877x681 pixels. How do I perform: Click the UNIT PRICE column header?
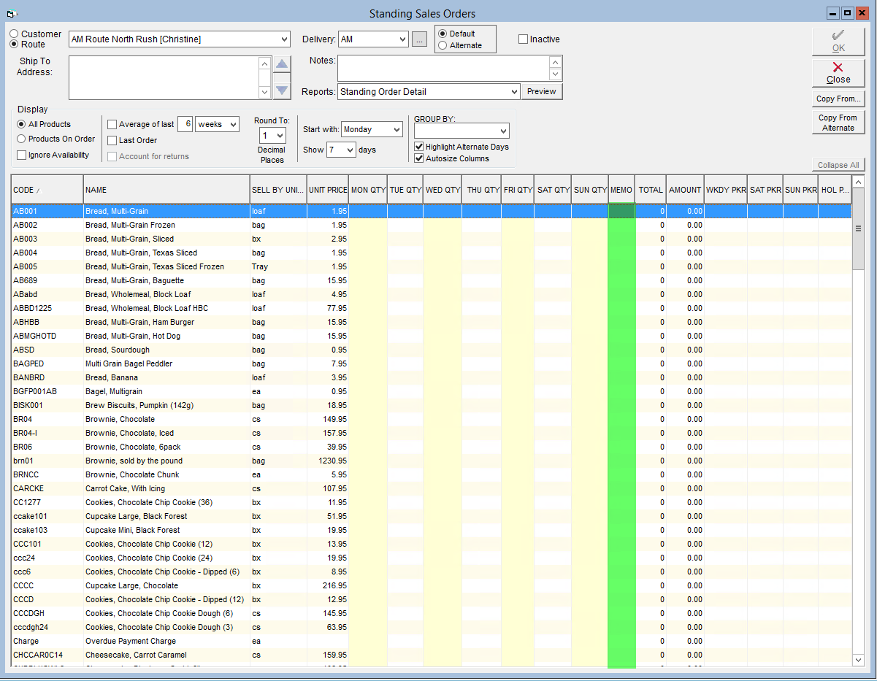click(x=327, y=190)
